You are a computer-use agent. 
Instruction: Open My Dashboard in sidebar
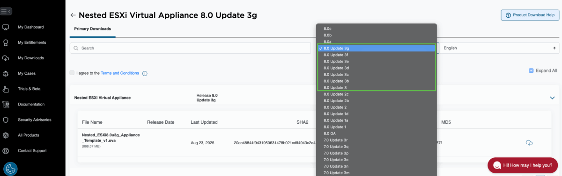pos(31,27)
